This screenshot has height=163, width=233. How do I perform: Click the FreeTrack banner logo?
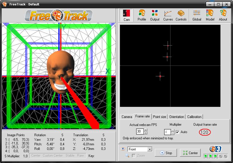click(59, 15)
